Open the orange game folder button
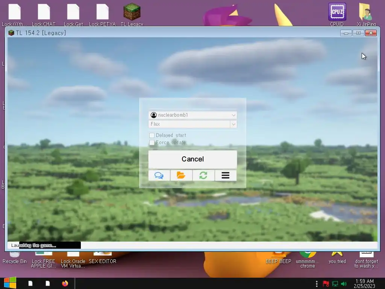385x289 pixels. (181, 175)
